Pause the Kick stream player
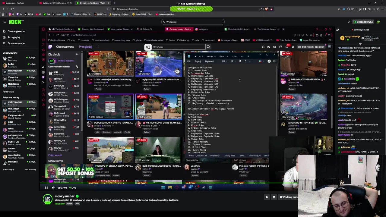Viewport: 386px width, 217px height. [x=46, y=188]
